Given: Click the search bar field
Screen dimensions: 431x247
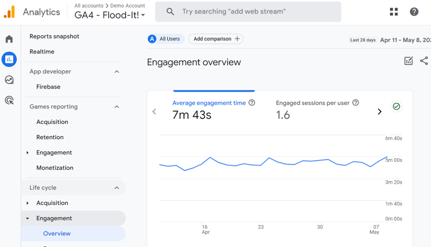Looking at the screenshot, I should point(248,11).
